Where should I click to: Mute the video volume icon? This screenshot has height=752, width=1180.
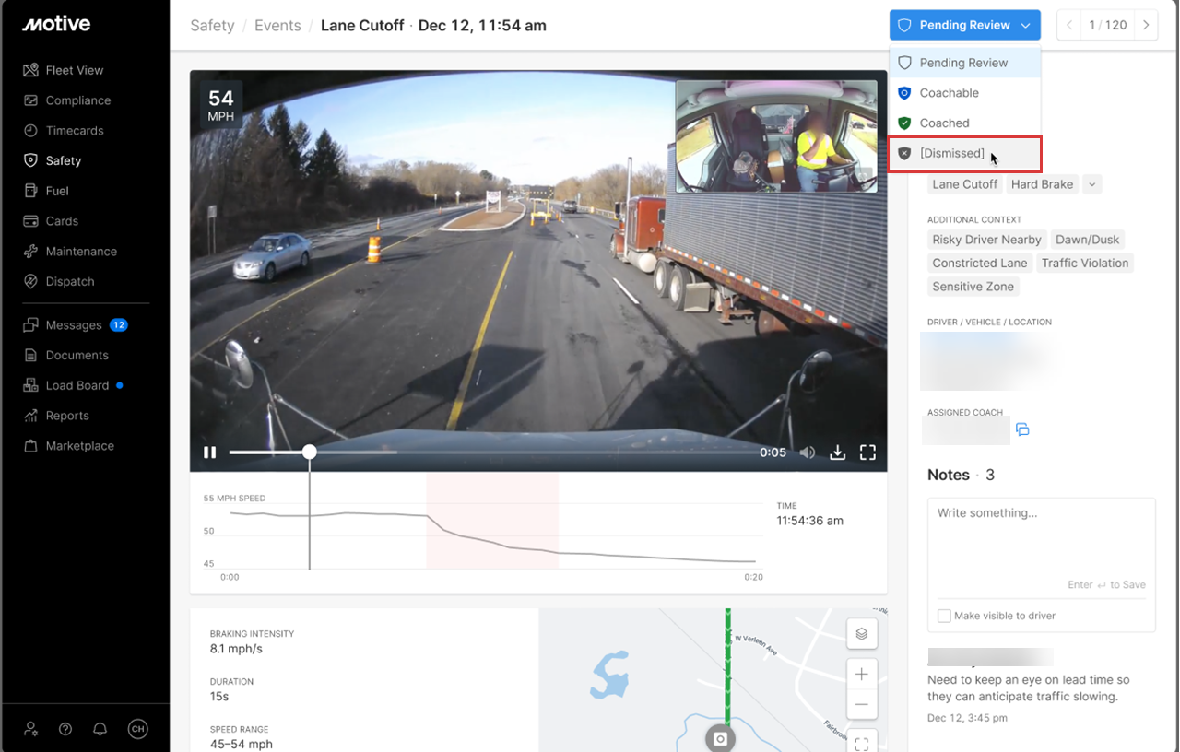[808, 452]
